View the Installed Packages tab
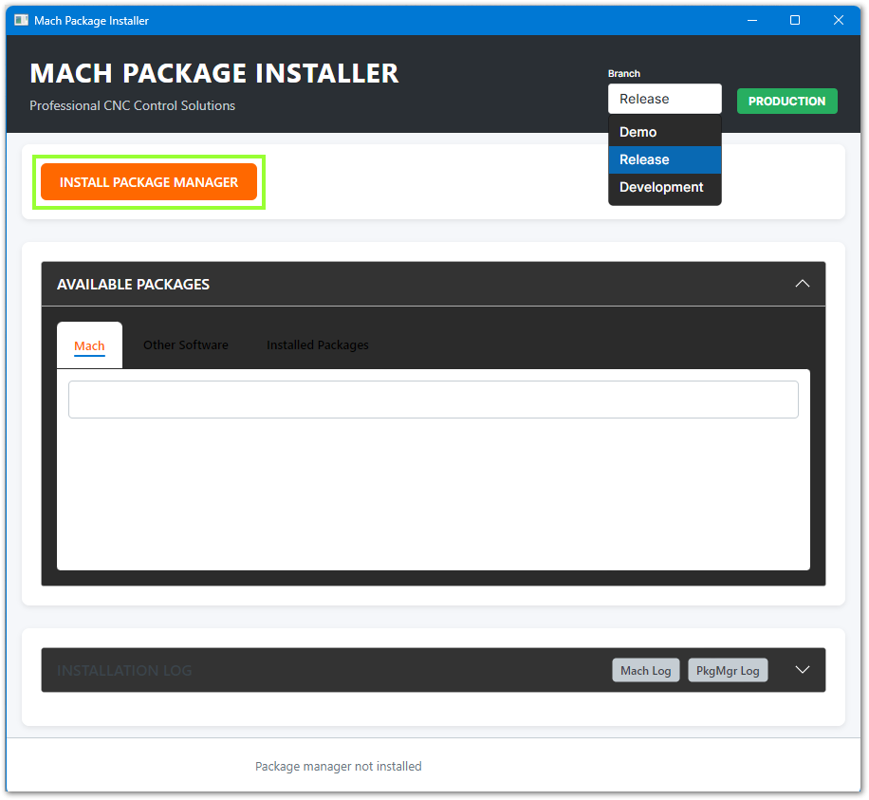This screenshot has height=800, width=869. [x=318, y=345]
